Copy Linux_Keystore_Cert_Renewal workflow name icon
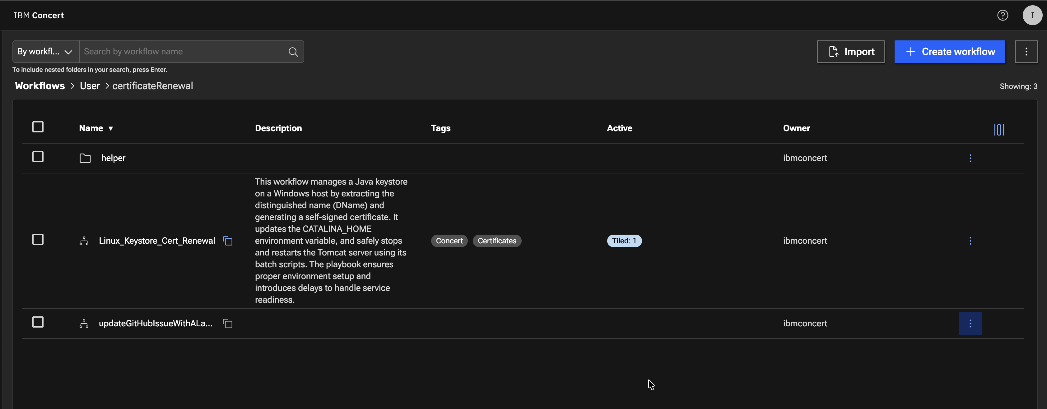This screenshot has height=409, width=1047. 228,241
